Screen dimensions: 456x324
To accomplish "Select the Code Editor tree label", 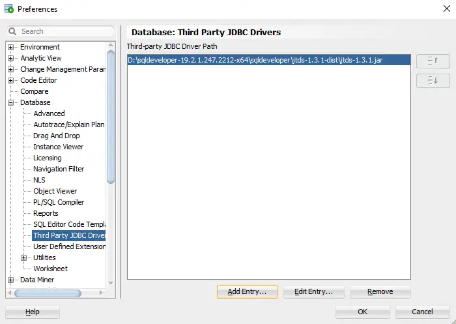I will (38, 80).
